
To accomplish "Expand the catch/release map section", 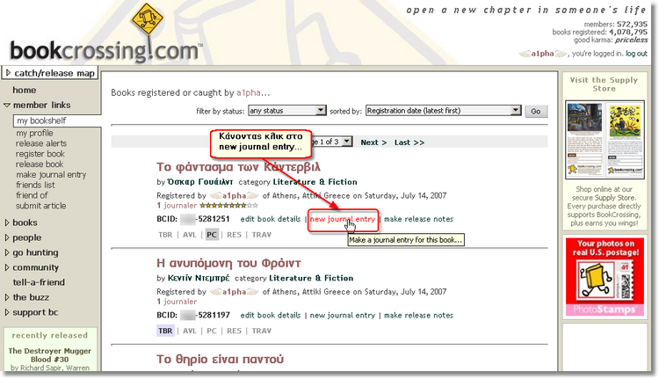I will point(48,73).
